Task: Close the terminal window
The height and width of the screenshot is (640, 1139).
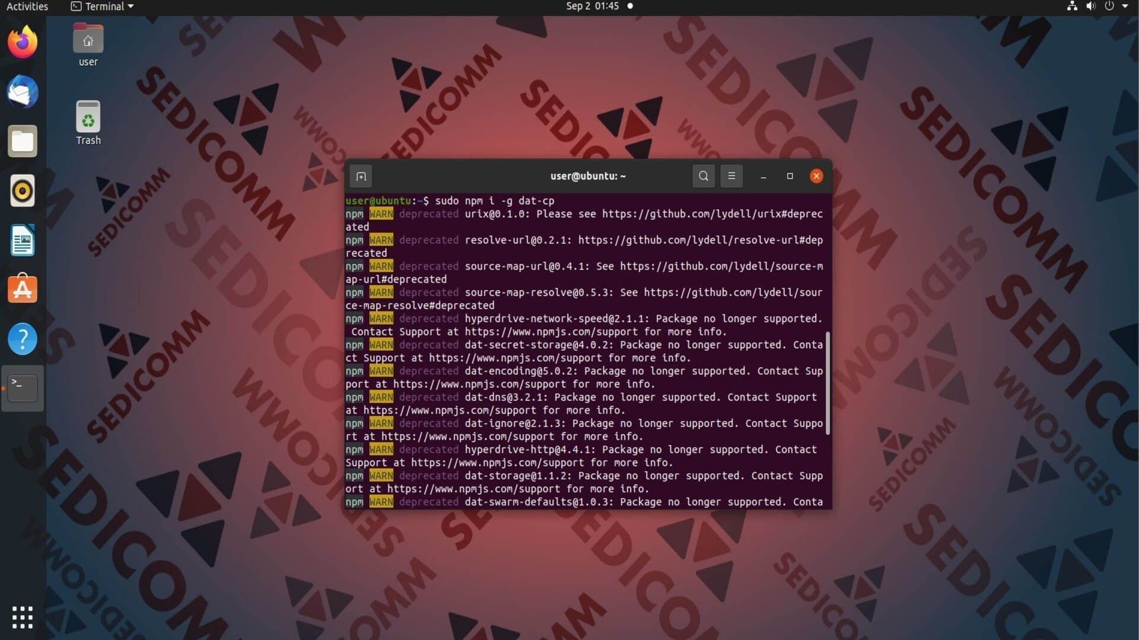Action: [816, 176]
